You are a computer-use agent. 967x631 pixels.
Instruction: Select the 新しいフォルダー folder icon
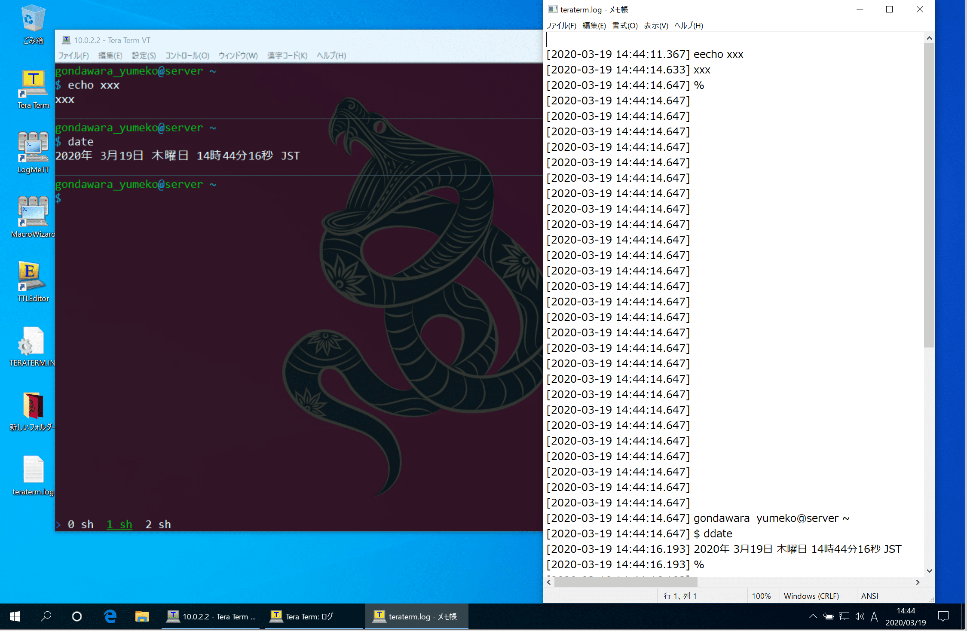click(33, 412)
